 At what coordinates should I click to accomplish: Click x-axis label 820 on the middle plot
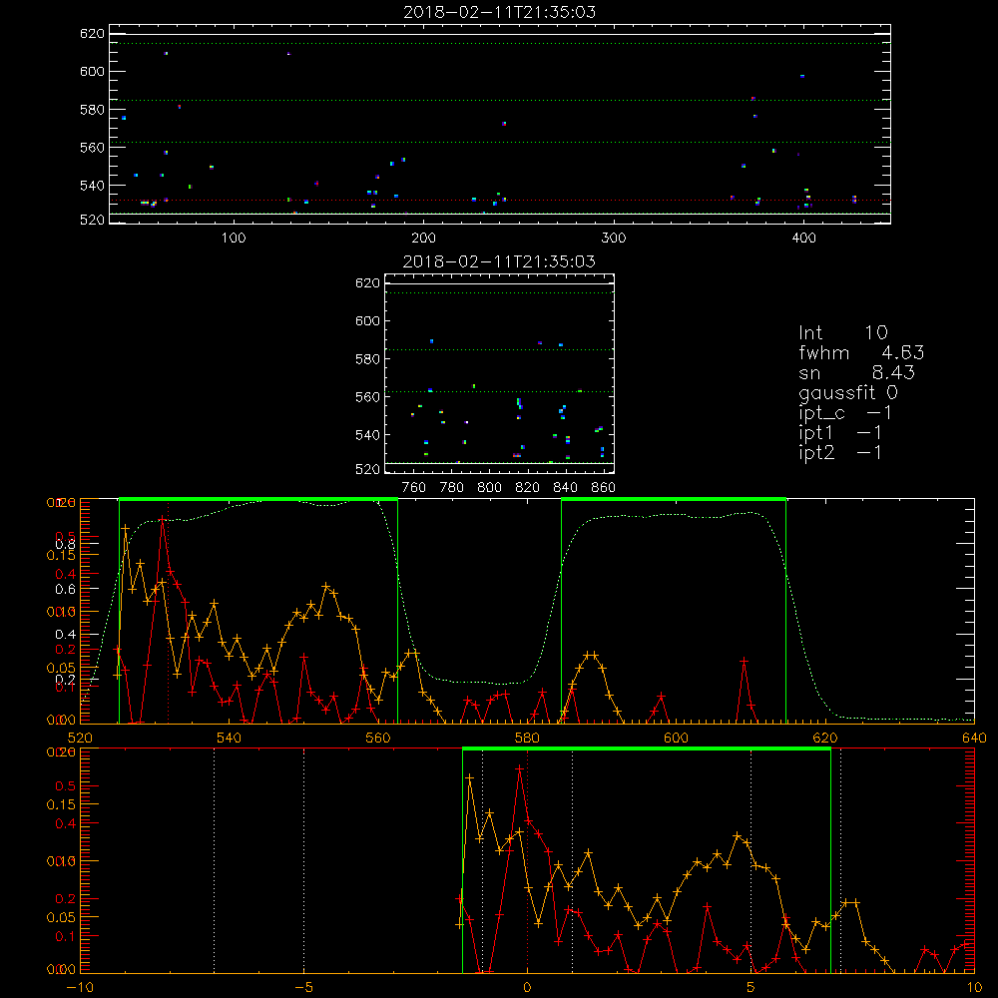pyautogui.click(x=528, y=488)
